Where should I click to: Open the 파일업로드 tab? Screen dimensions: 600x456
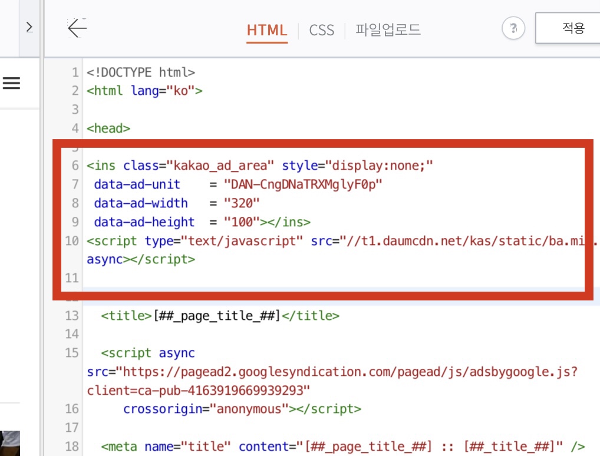tap(388, 30)
